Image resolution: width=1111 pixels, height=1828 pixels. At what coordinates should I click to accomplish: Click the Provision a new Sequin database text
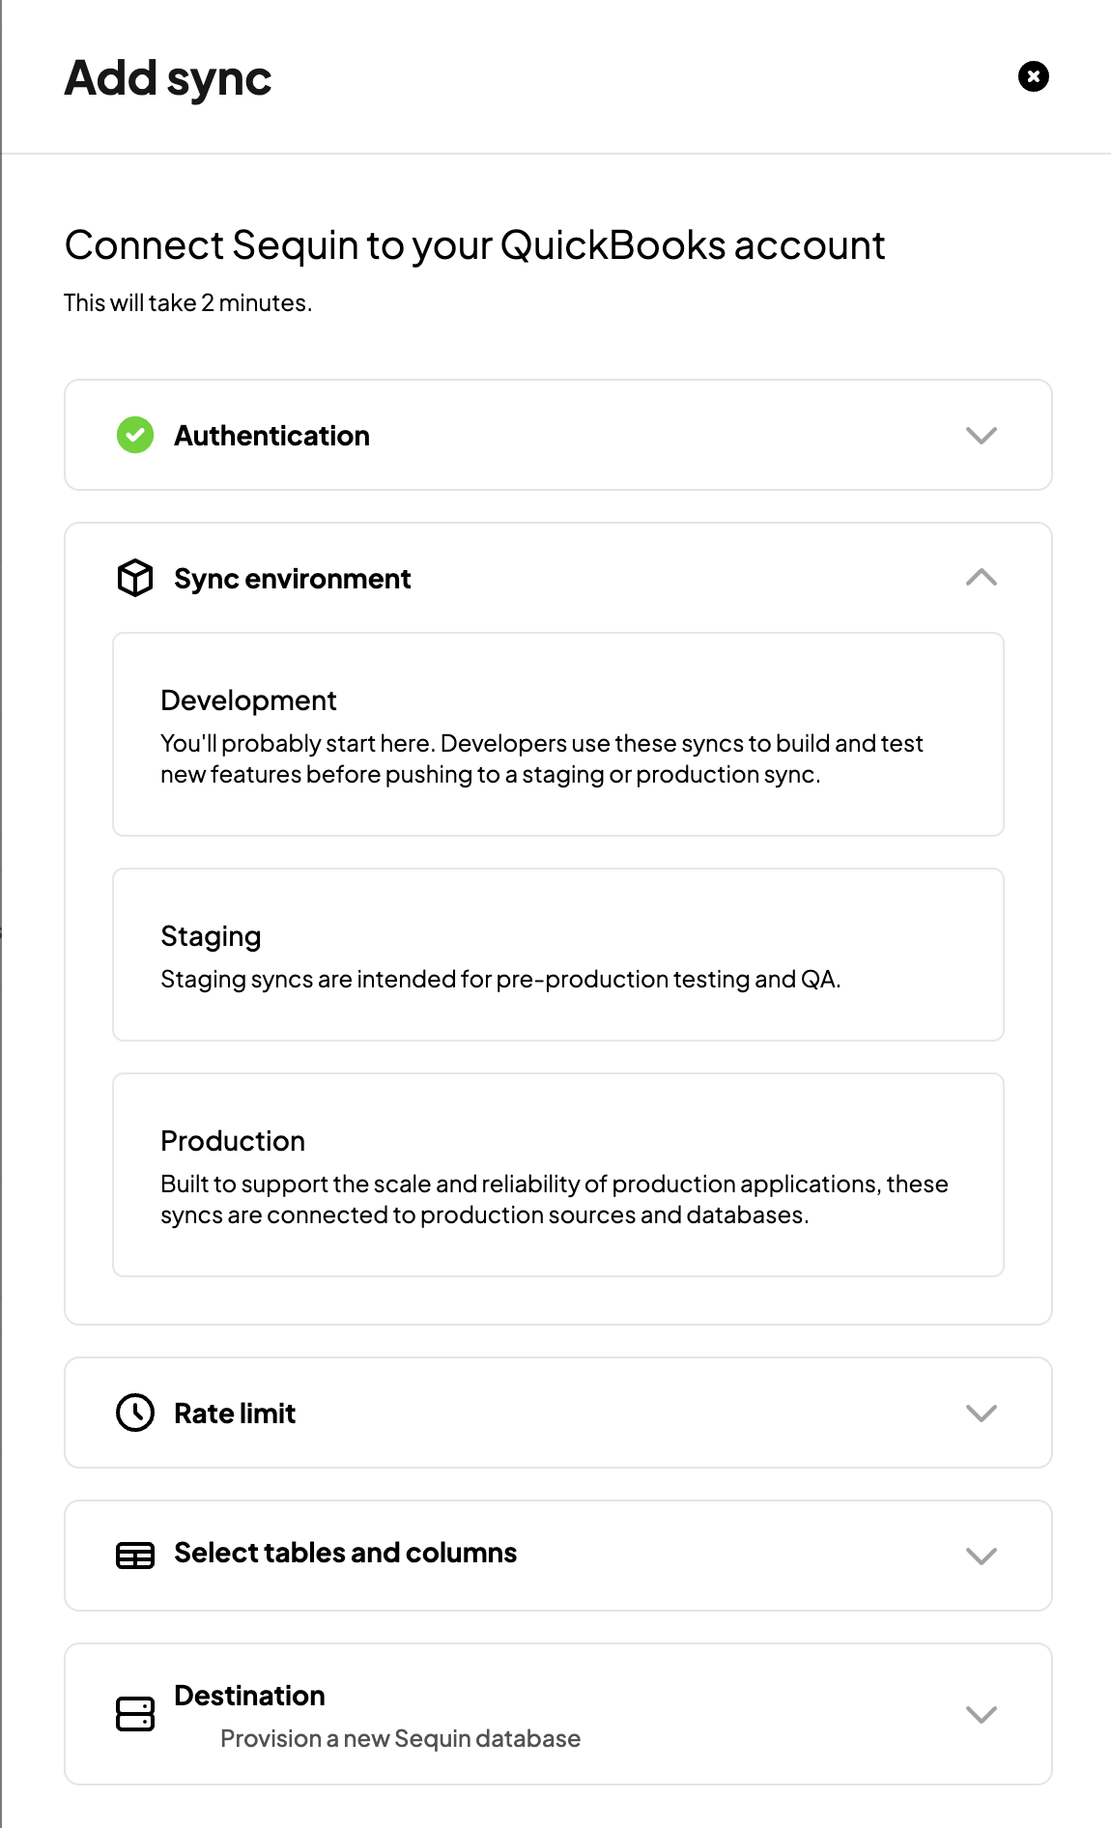tap(400, 1738)
